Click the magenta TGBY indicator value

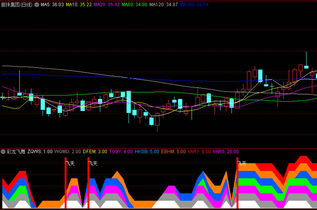122,152
